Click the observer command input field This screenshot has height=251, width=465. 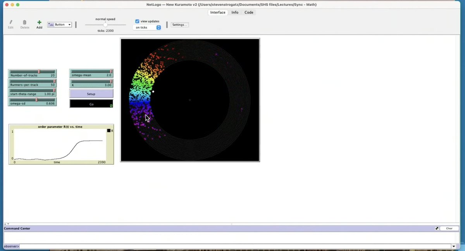pos(235,246)
